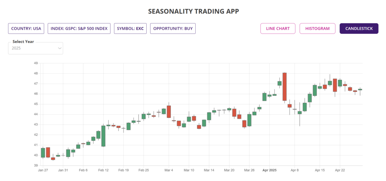This screenshot has height=181, width=386.
Task: Expand the year dropdown chevron arrow
Action: (x=60, y=48)
